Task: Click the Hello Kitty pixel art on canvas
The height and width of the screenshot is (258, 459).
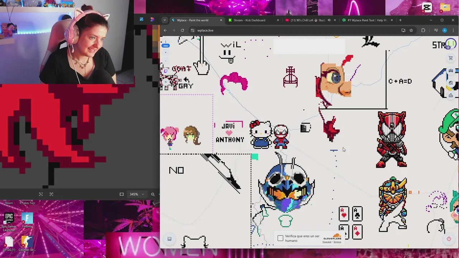Action: (x=261, y=134)
